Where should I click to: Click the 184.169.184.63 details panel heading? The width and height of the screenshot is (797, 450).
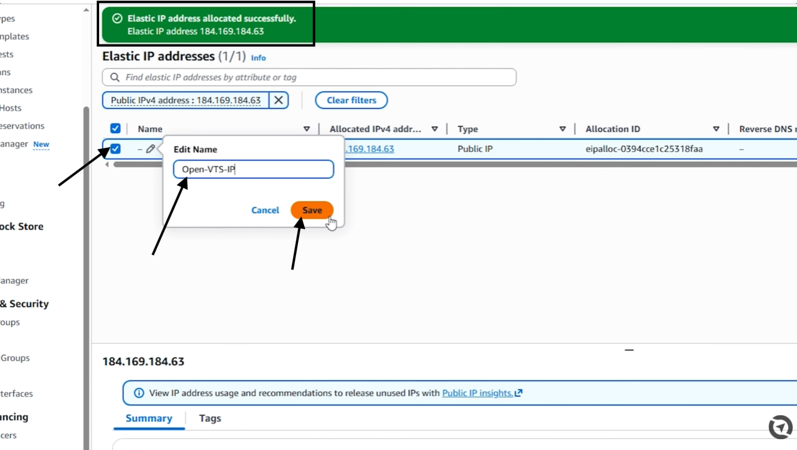tap(144, 361)
